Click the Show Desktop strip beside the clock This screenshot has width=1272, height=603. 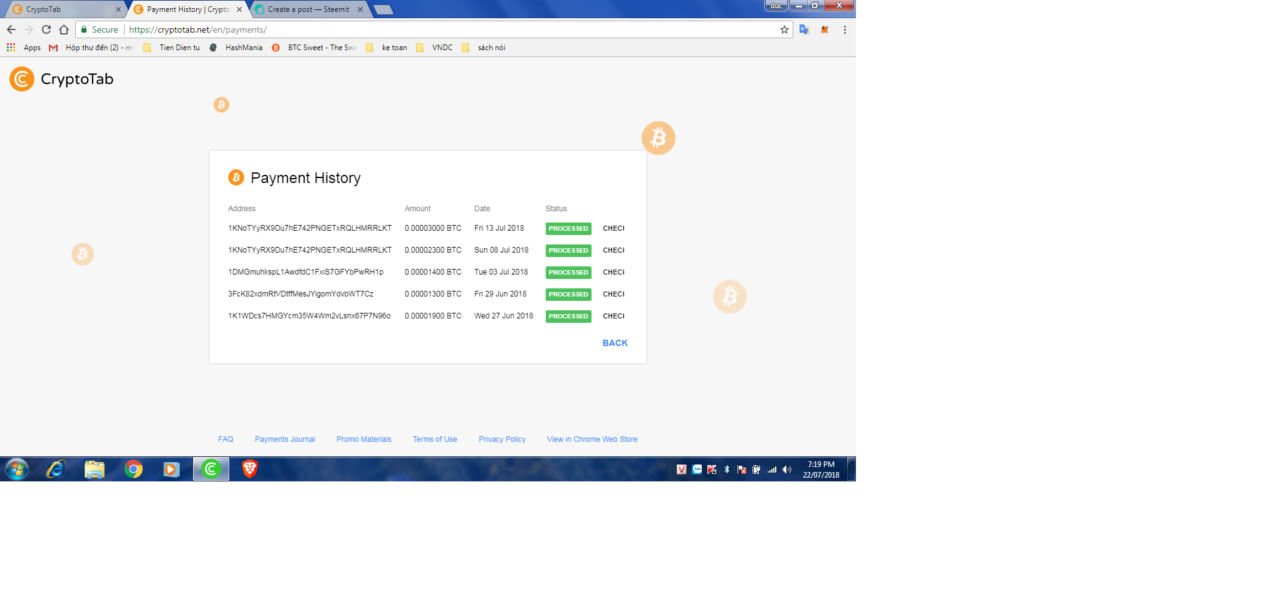pyautogui.click(x=851, y=469)
